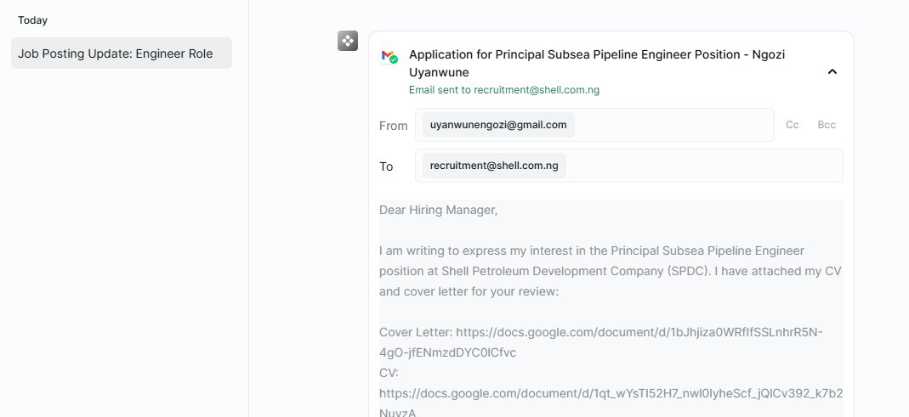Select the recruitment@shell.com.ng recipient chip
The width and height of the screenshot is (909, 417).
point(494,166)
